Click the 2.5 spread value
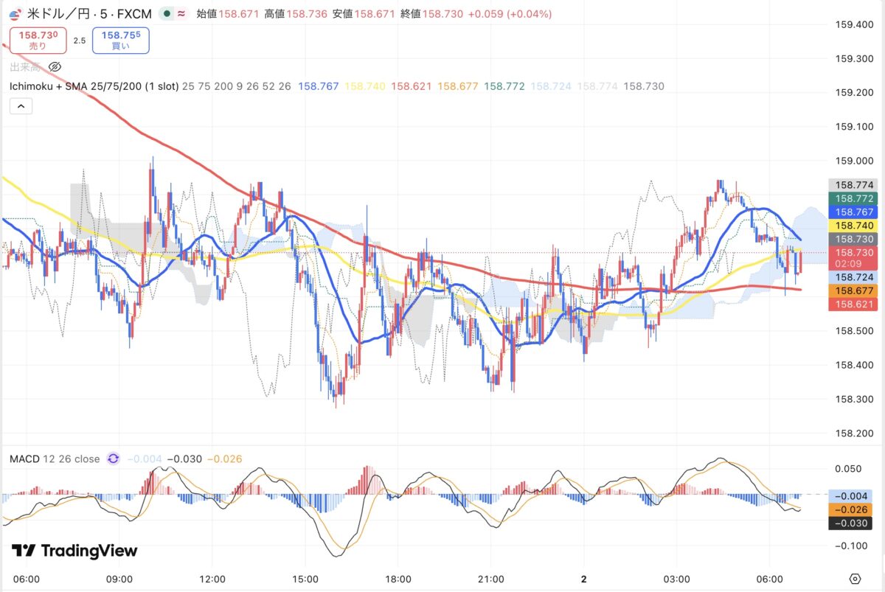The width and height of the screenshot is (885, 592). pyautogui.click(x=80, y=41)
